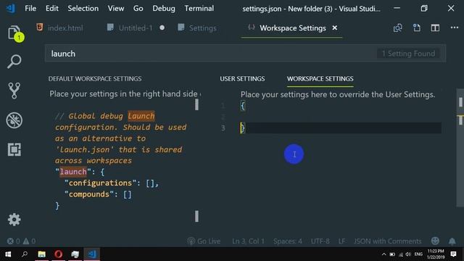Click VS Code icon in the taskbar

click(x=92, y=254)
